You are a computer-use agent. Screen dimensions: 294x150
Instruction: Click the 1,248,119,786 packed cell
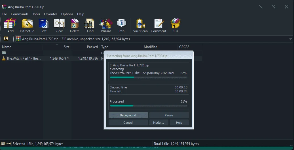(88, 58)
